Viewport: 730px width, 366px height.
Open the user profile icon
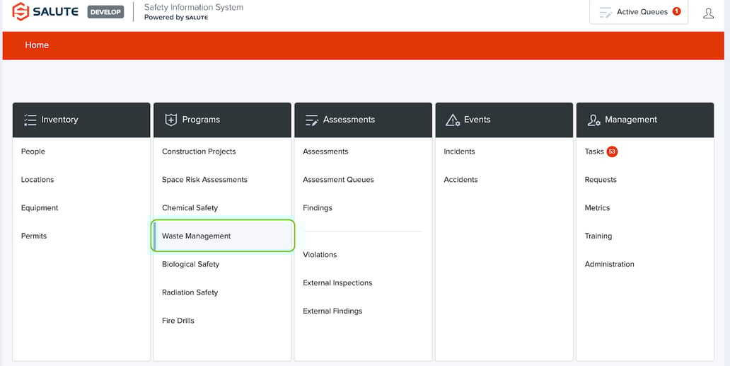pos(708,13)
